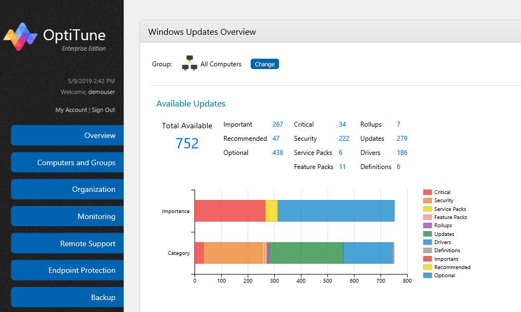This screenshot has width=521, height=312.
Task: Click the OptiTune logo icon
Action: pyautogui.click(x=21, y=37)
